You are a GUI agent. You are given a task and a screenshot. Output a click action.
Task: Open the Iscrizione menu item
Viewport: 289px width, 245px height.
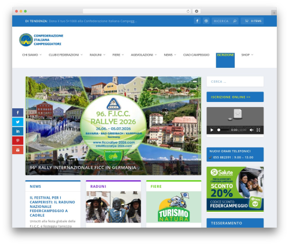225,60
